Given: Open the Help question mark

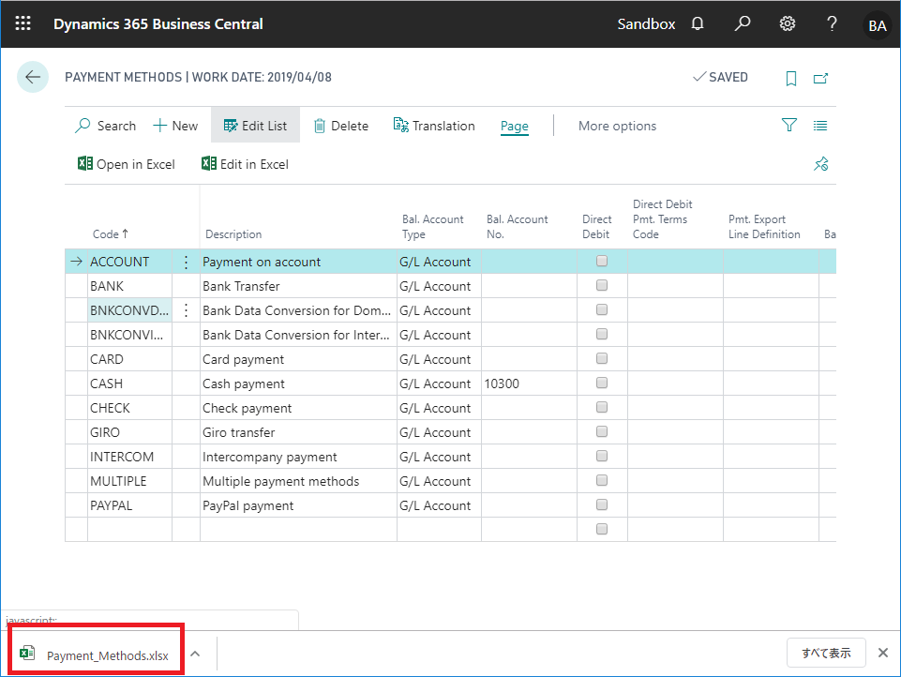Looking at the screenshot, I should click(x=832, y=23).
